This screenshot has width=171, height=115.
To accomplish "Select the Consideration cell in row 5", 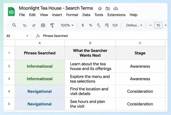I will click(140, 104).
